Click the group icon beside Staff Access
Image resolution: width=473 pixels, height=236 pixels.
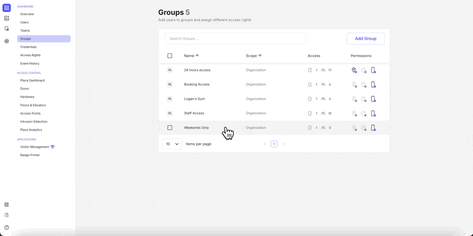[170, 113]
